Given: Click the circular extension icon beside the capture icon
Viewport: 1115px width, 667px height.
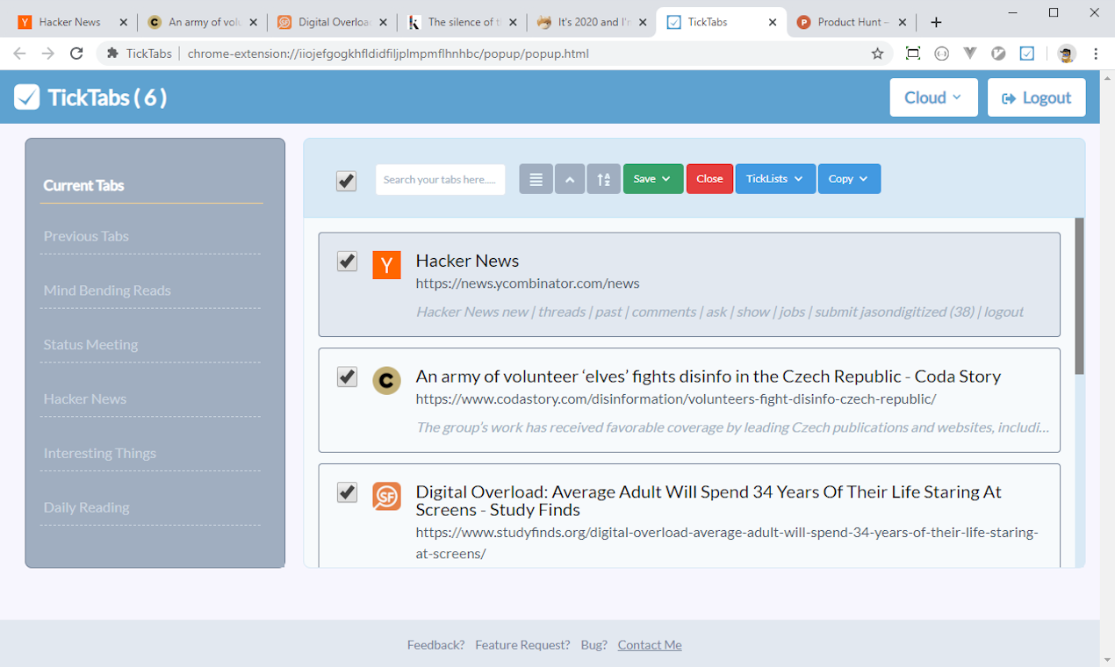Looking at the screenshot, I should tap(942, 54).
